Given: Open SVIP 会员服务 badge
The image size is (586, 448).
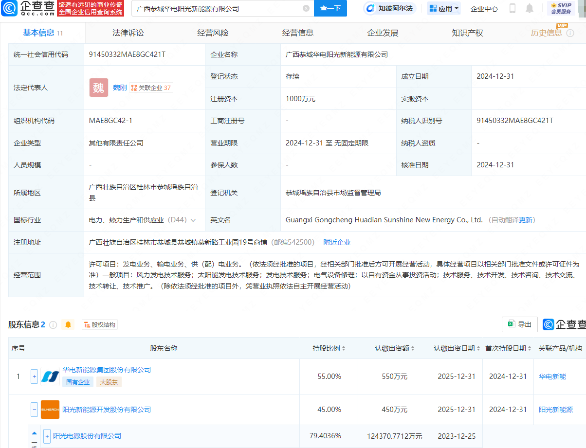Looking at the screenshot, I should coord(561,8).
